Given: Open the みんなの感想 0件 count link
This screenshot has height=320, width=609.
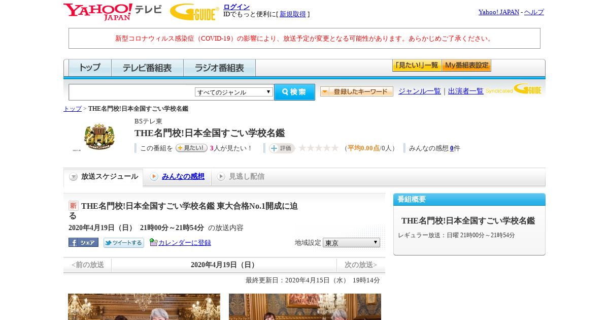Looking at the screenshot, I should pos(452,148).
